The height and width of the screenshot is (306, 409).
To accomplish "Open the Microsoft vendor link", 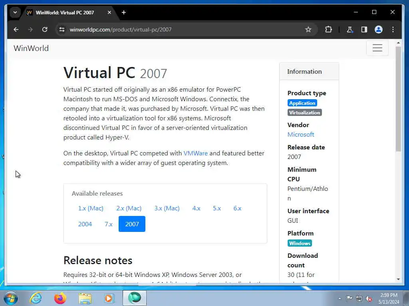I will 301,135.
